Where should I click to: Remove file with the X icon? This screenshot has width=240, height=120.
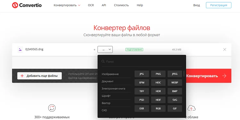[225, 49]
